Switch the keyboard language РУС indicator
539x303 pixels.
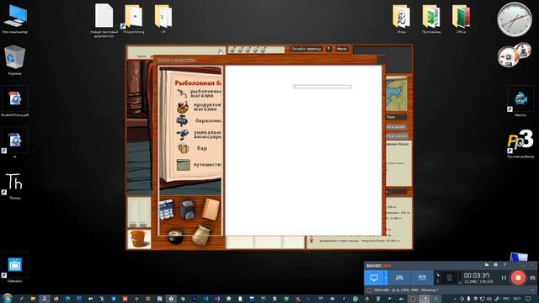pyautogui.click(x=506, y=299)
